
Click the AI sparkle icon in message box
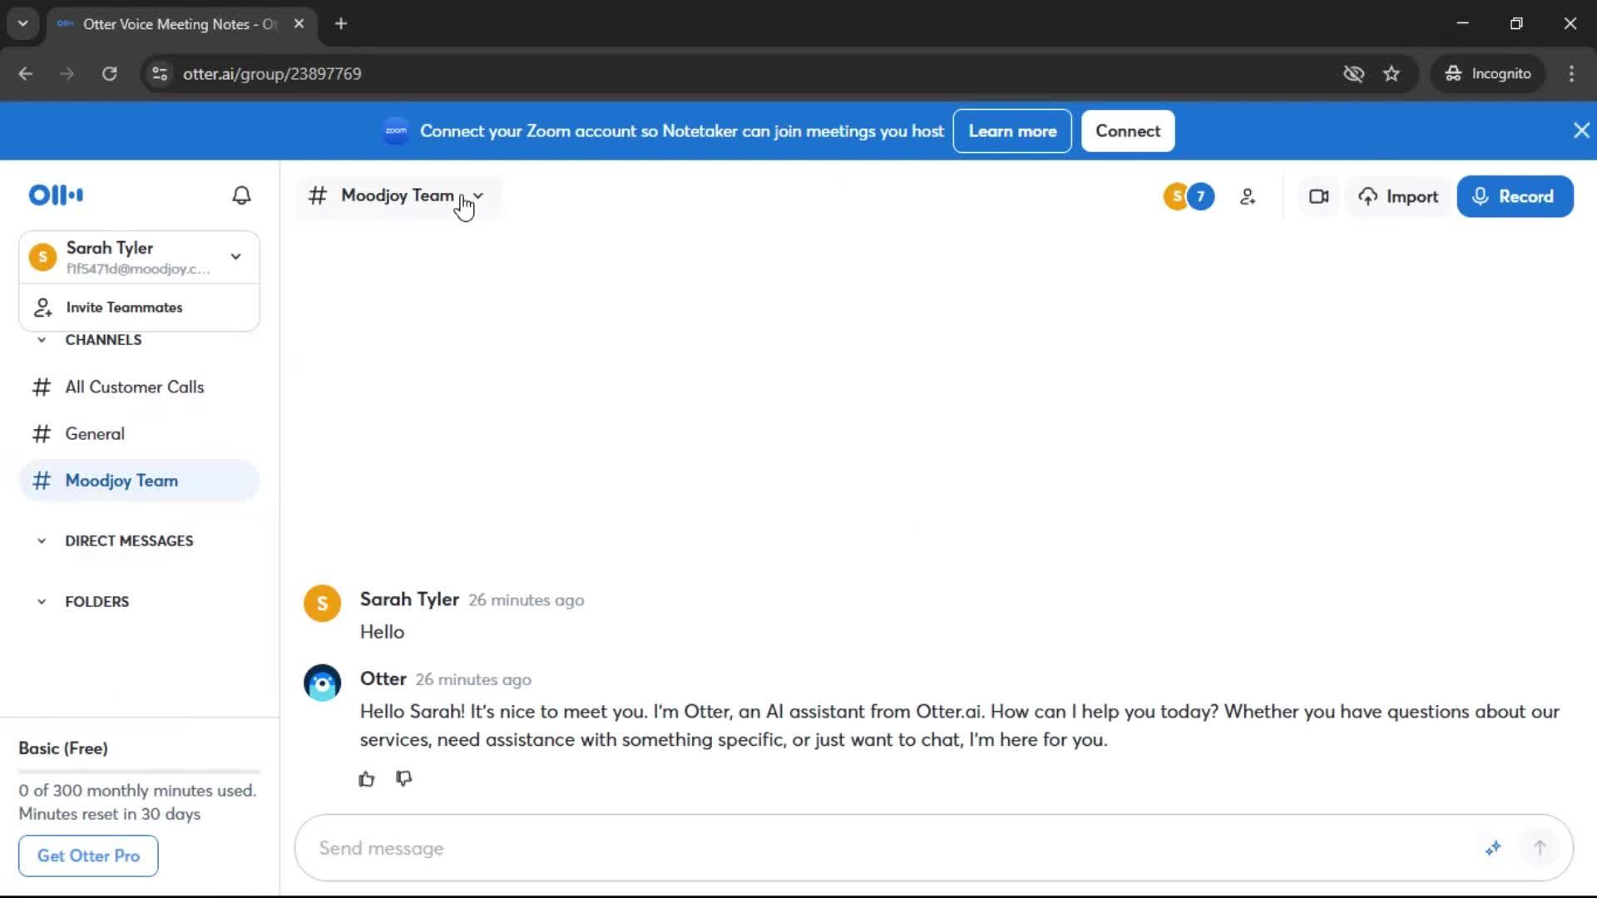click(1493, 848)
